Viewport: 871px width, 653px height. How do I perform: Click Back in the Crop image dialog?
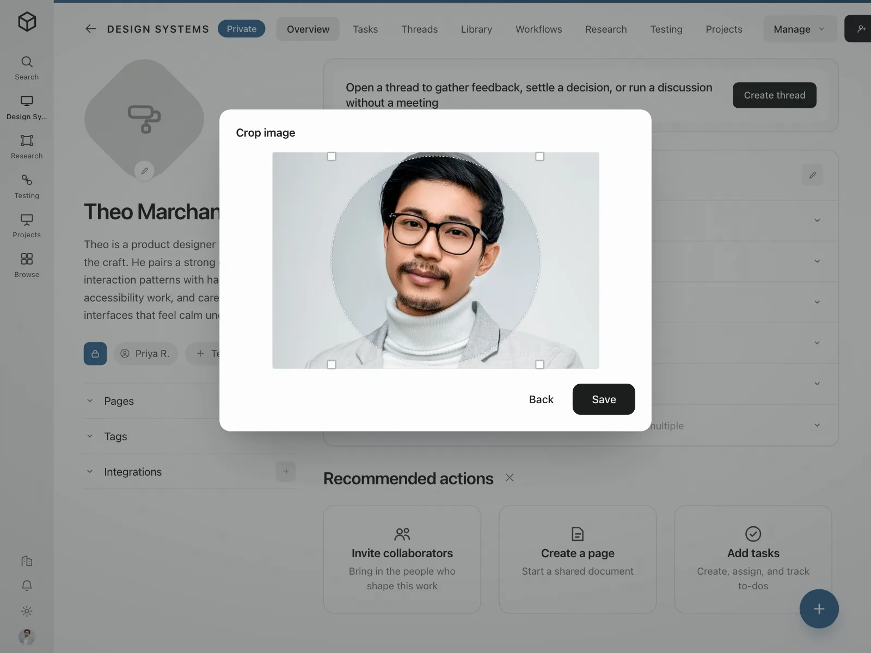point(541,399)
